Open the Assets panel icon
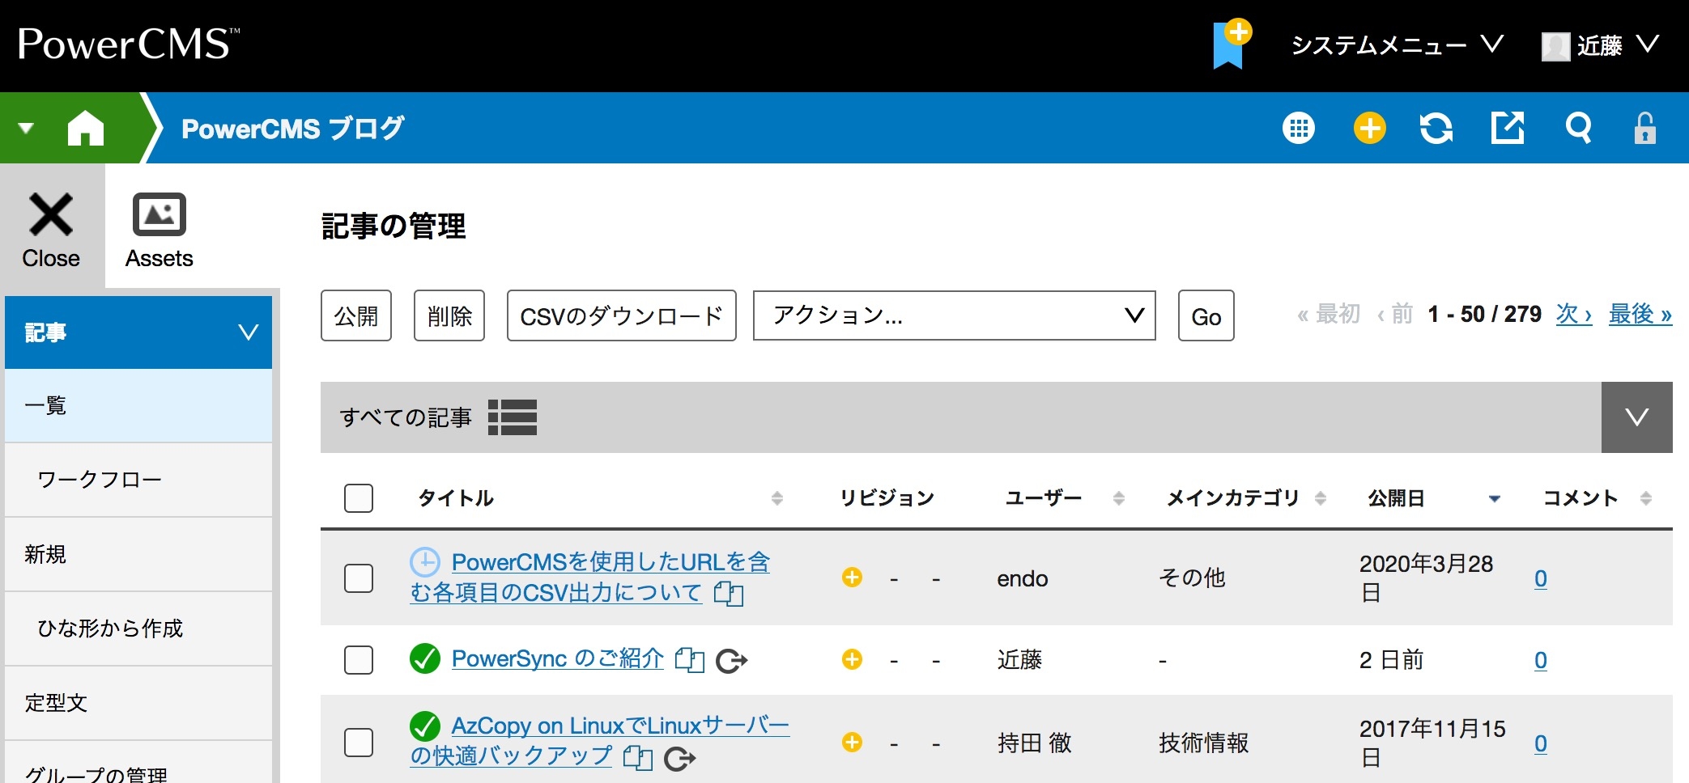Image resolution: width=1689 pixels, height=783 pixels. click(160, 230)
